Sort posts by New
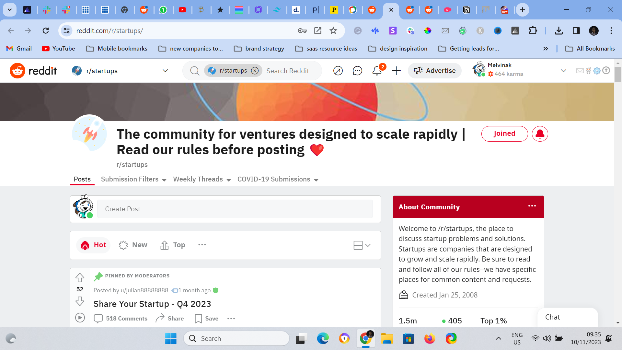The image size is (622, 350). 133,245
